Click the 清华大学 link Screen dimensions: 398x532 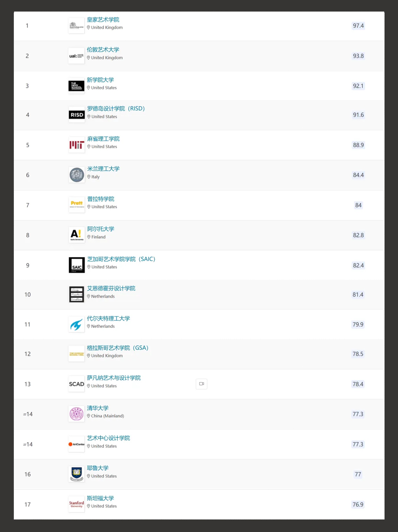(98, 408)
